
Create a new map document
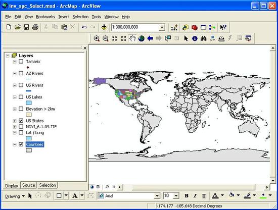9,27
